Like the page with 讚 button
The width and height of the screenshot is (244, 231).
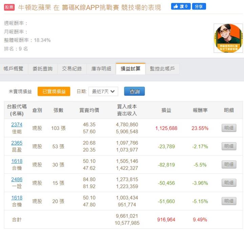coord(181,6)
